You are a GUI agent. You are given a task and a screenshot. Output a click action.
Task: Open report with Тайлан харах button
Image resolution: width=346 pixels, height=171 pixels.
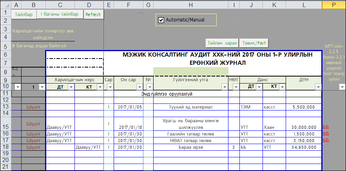point(222,42)
